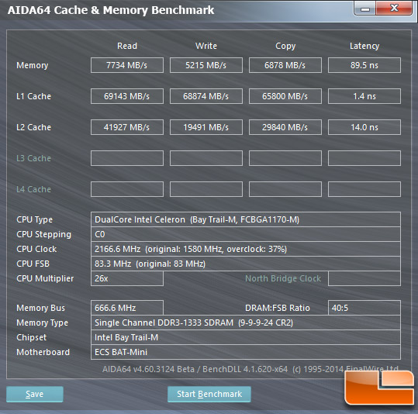Select Memory Bus value 666.6 MHz
This screenshot has height=414, width=418.
tap(127, 308)
